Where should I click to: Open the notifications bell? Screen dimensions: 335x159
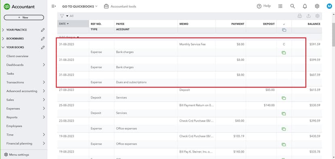[x=305, y=6]
